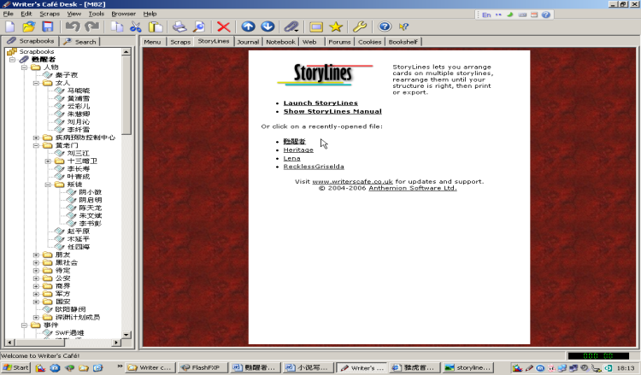Open the Tools menu

point(96,14)
